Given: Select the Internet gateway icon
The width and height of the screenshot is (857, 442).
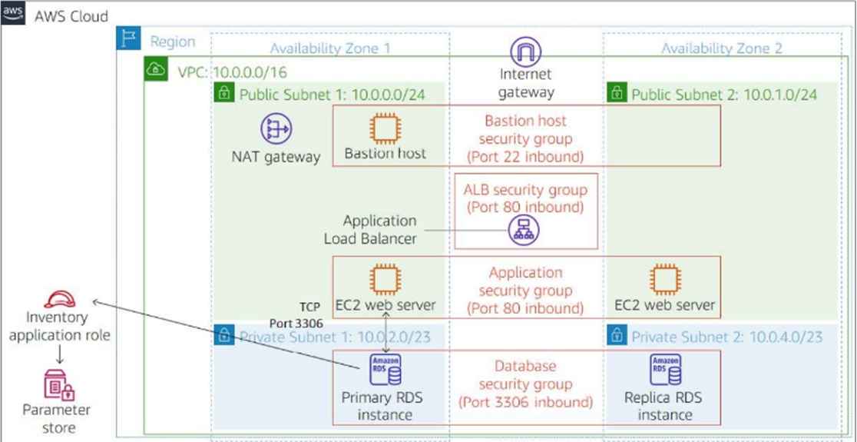Looking at the screenshot, I should 525,51.
